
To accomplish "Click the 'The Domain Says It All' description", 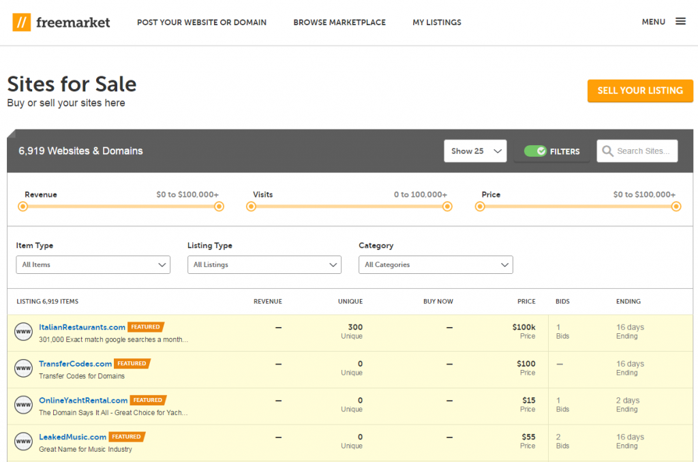I will point(114,412).
